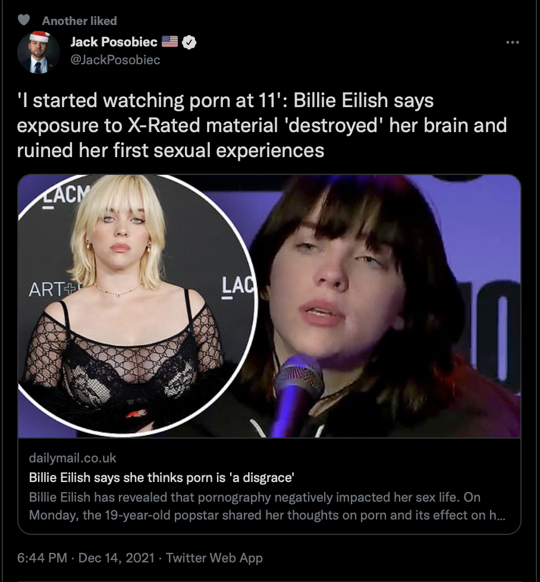540x582 pixels.
Task: Click the American flag emoji next to name
Action: point(170,42)
